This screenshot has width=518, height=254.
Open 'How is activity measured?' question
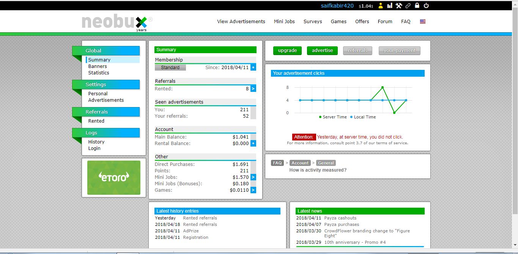point(318,170)
